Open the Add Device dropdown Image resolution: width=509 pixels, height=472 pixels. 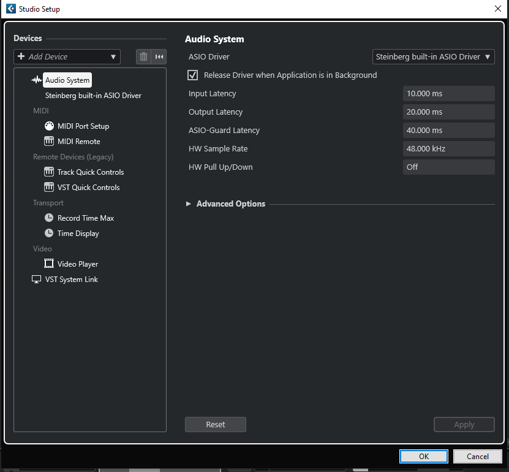click(67, 57)
